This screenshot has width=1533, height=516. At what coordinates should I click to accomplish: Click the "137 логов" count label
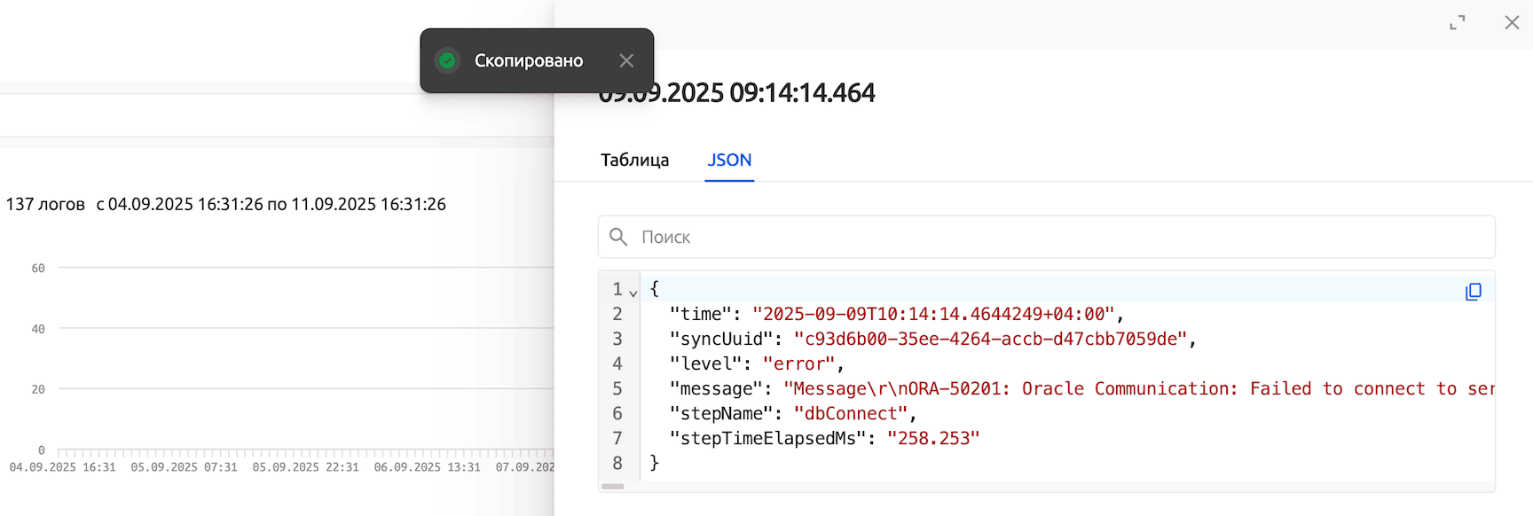[45, 204]
